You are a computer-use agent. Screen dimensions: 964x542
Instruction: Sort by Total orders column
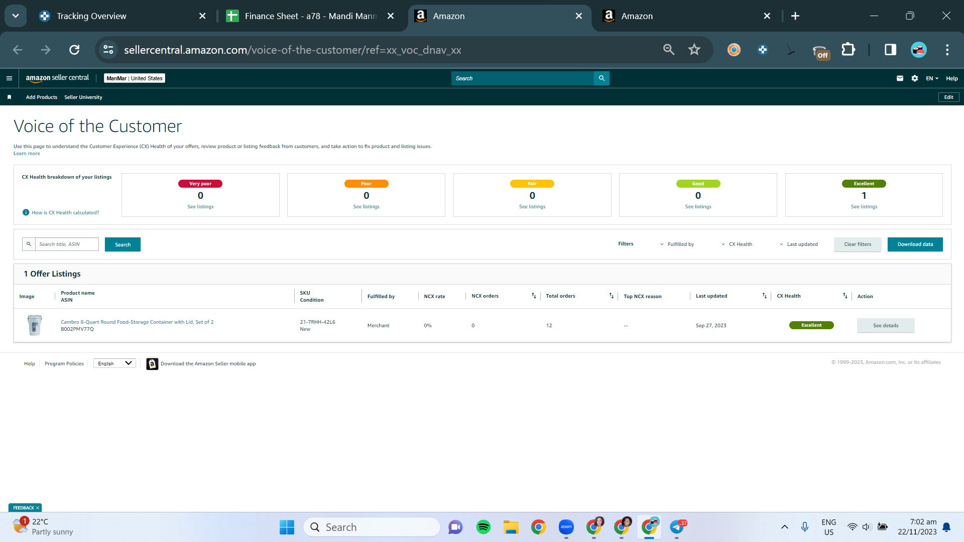point(611,296)
